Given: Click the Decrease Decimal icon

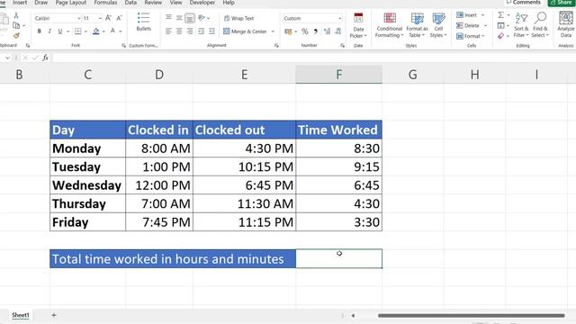Looking at the screenshot, I should coord(338,31).
